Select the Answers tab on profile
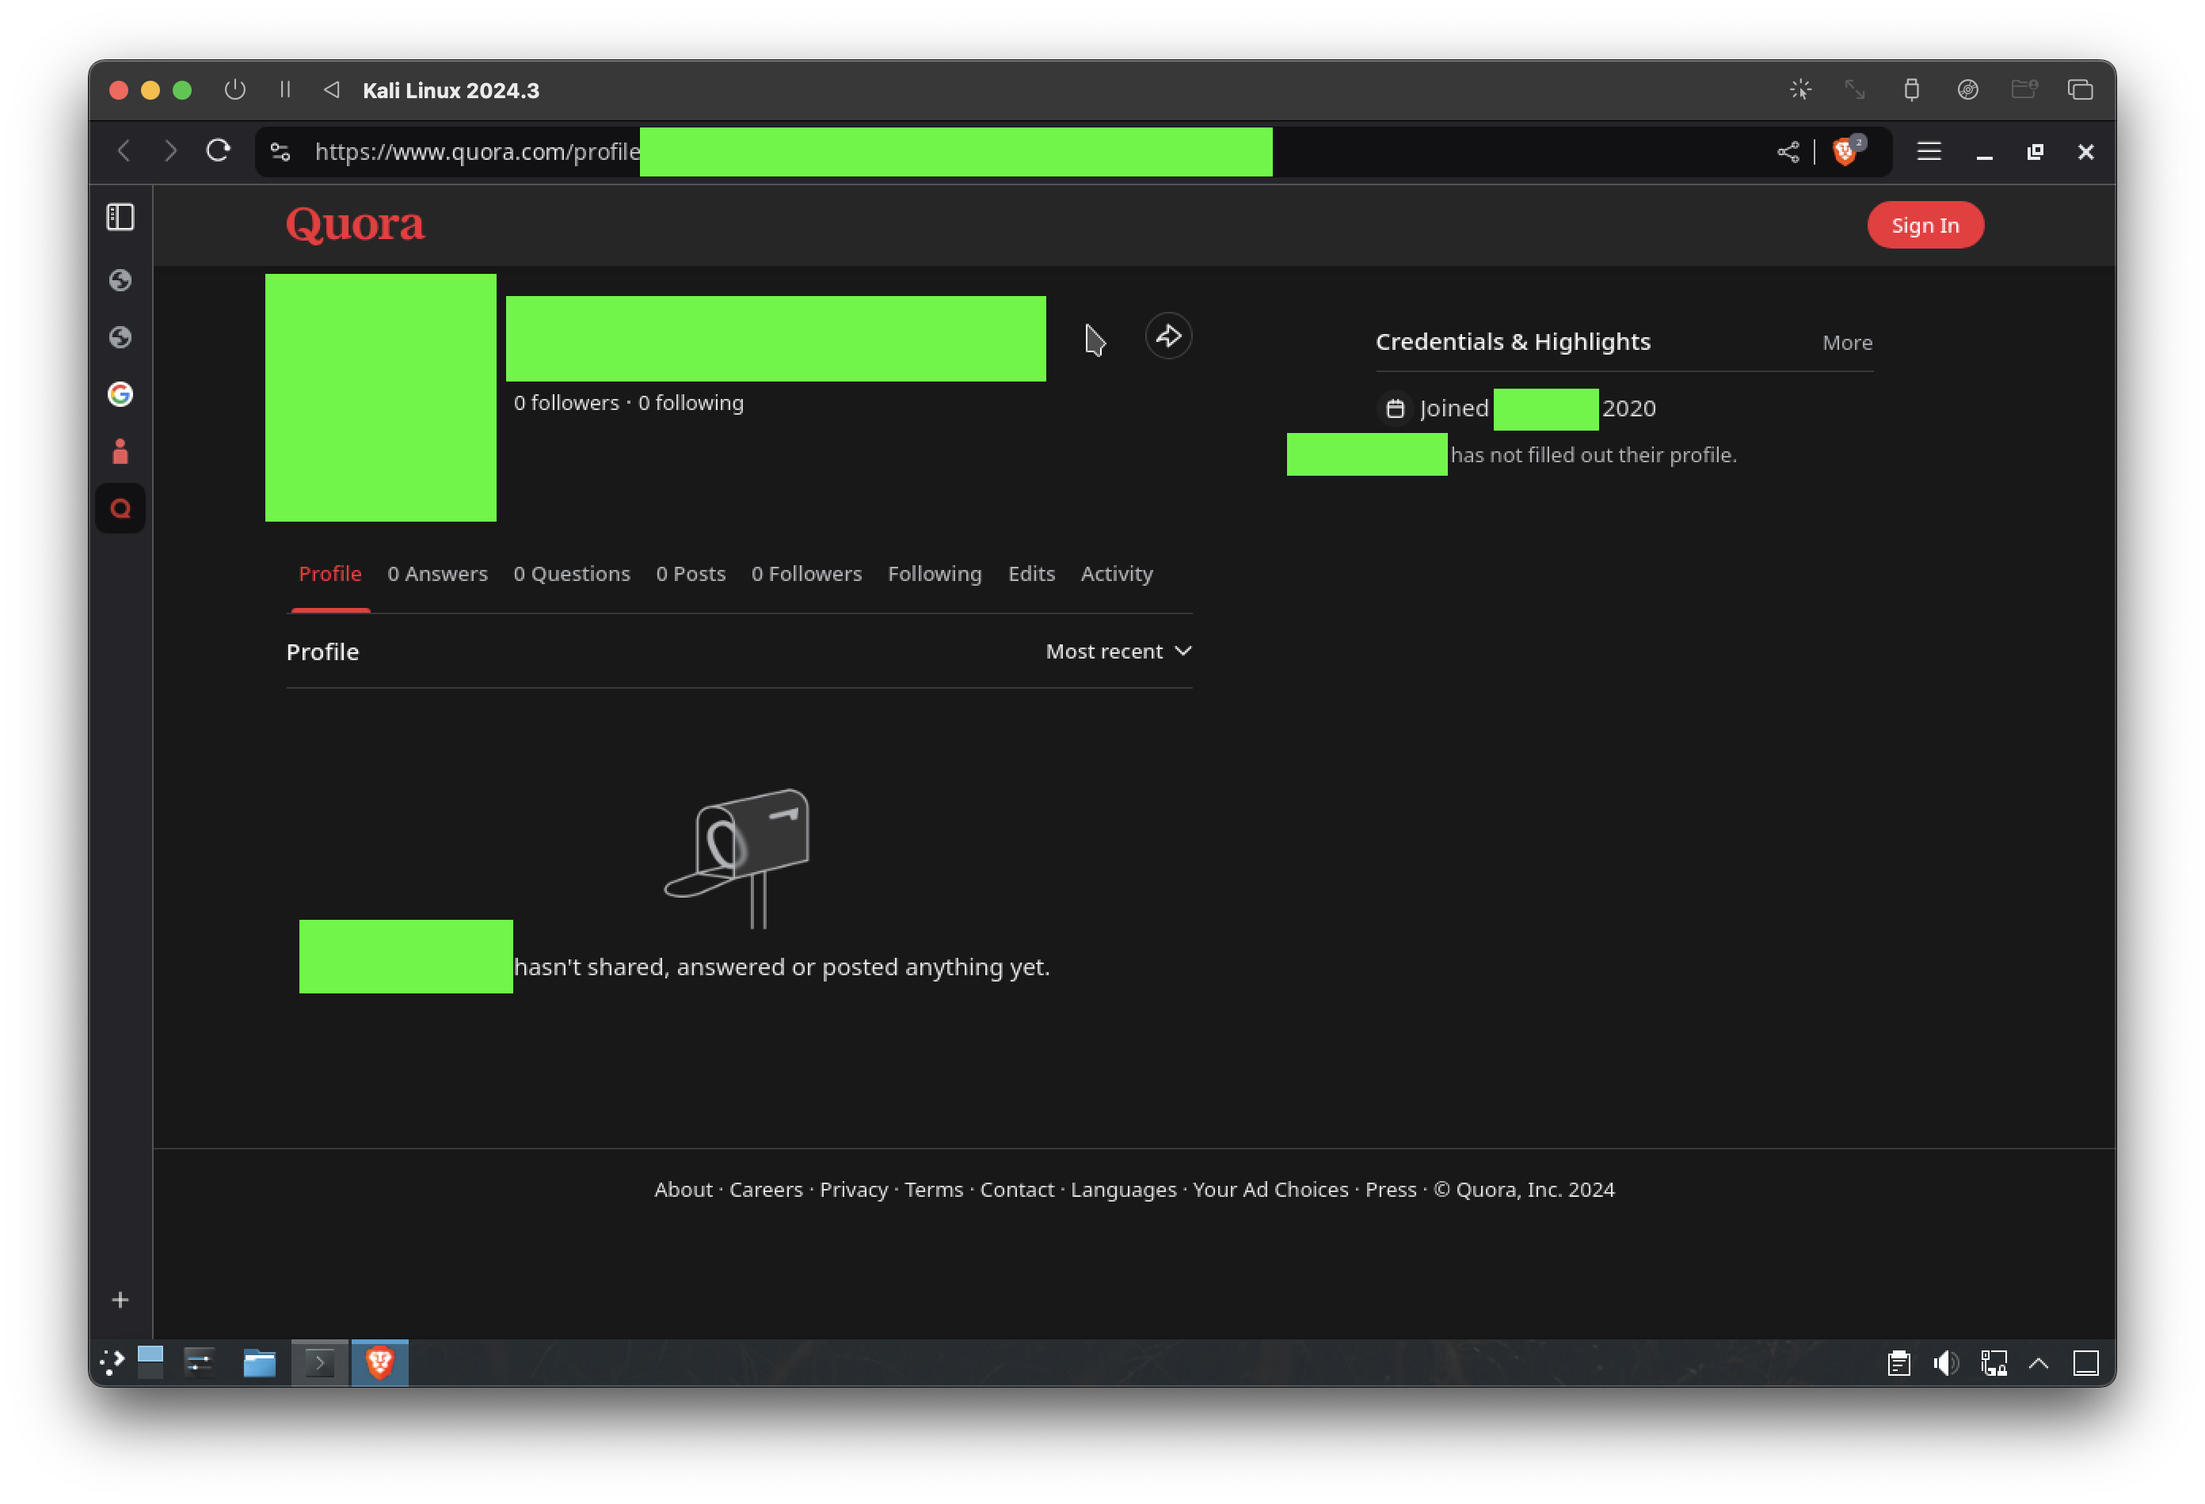 click(437, 573)
